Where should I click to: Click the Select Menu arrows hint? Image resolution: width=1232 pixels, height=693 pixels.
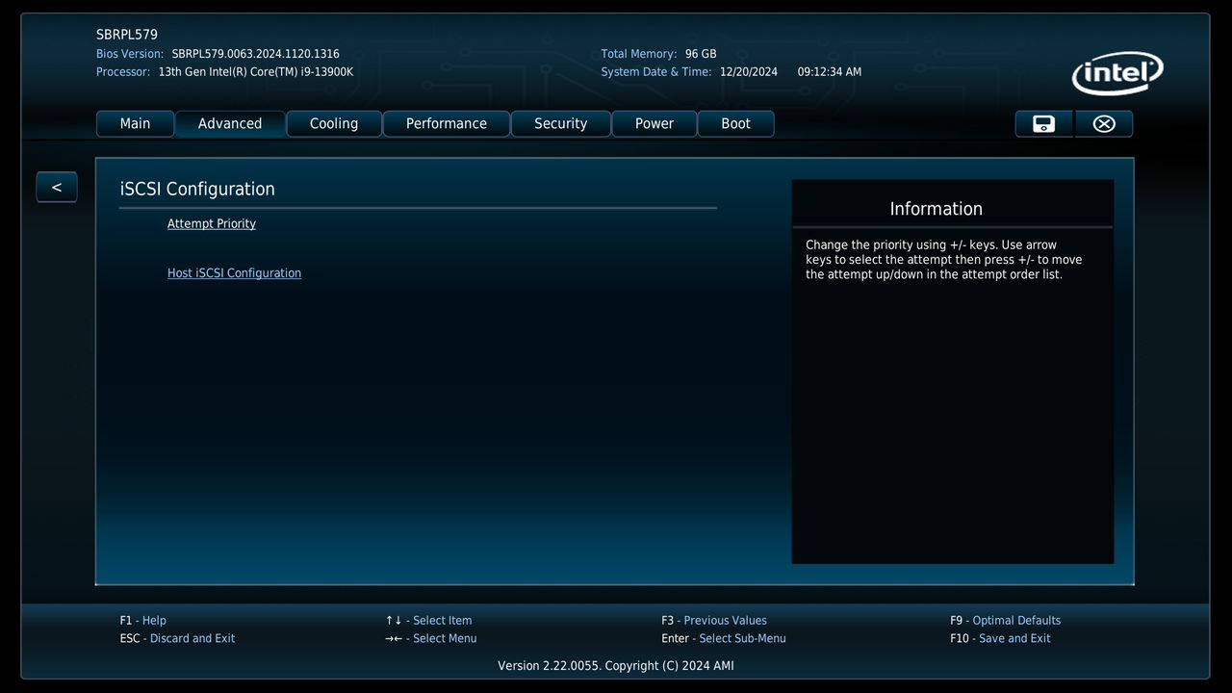coord(430,638)
